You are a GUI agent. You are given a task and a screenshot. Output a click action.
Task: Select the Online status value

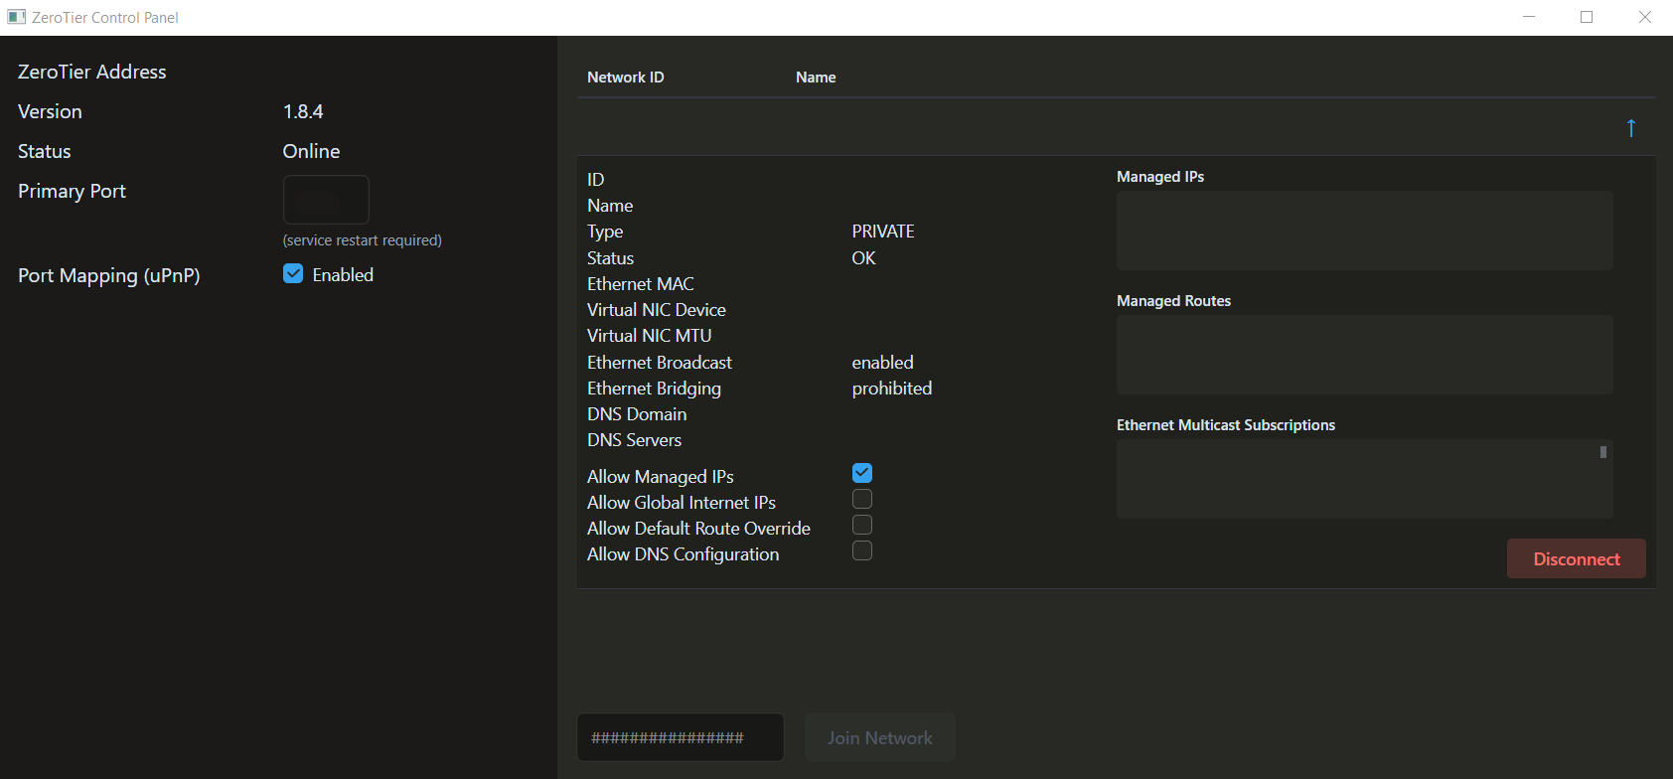[x=311, y=151]
